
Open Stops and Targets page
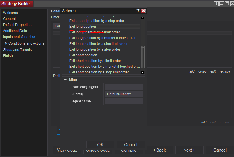[17, 50]
